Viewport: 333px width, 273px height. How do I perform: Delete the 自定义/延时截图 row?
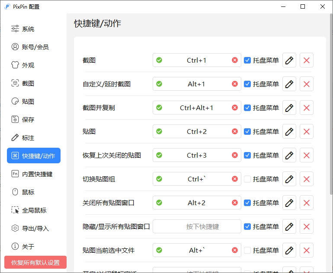(x=307, y=84)
